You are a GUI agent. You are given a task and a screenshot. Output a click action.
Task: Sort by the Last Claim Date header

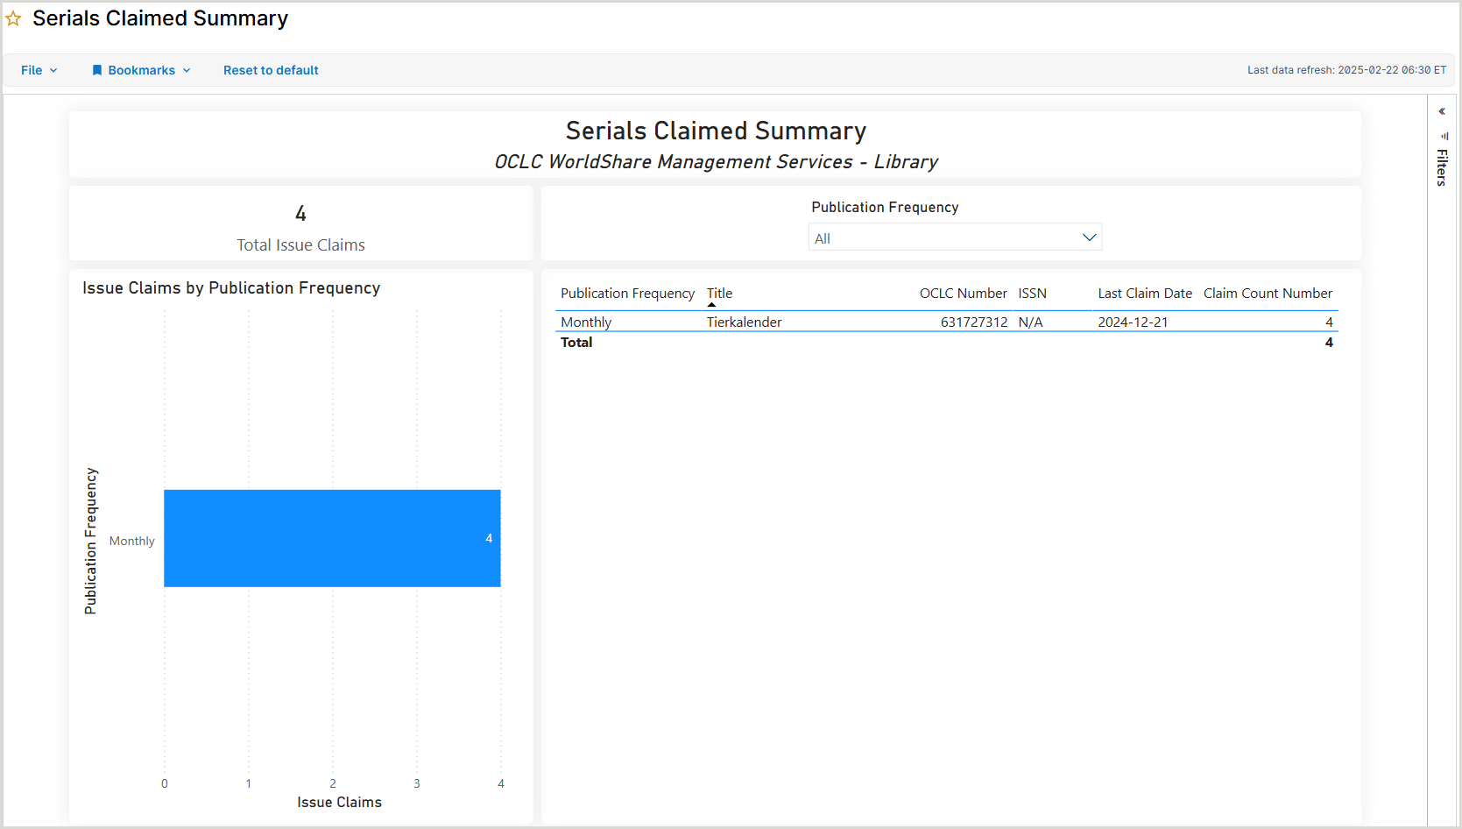point(1145,294)
